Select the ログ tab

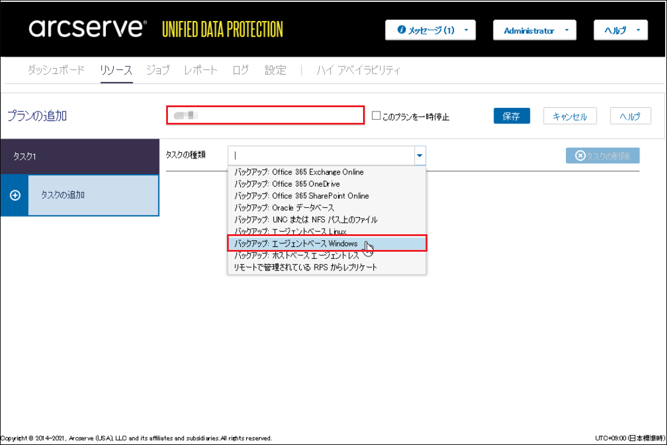pyautogui.click(x=240, y=70)
